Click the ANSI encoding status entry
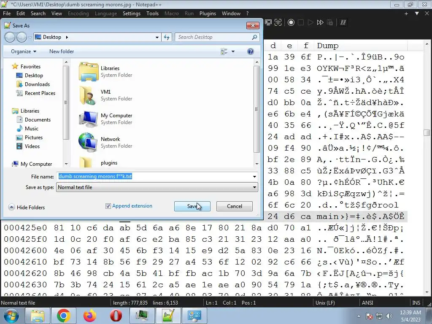This screenshot has width=432, height=324. click(x=367, y=303)
